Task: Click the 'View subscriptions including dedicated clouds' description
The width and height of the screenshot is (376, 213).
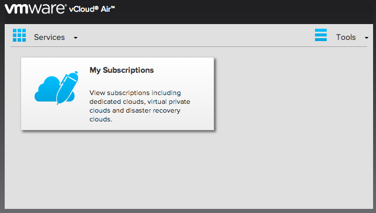Action: coord(140,106)
